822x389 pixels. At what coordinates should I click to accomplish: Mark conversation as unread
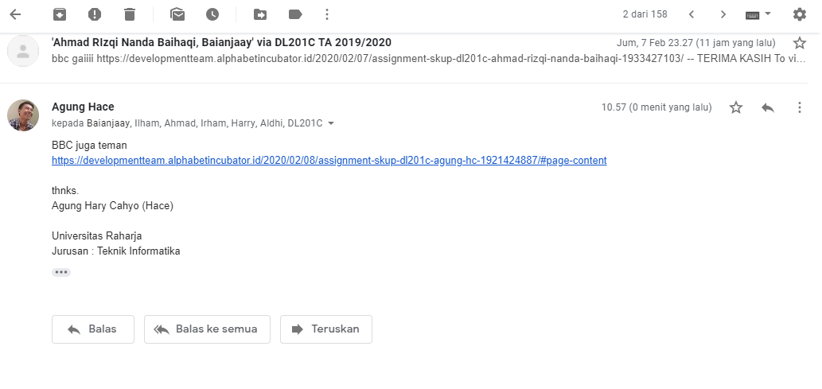(177, 14)
